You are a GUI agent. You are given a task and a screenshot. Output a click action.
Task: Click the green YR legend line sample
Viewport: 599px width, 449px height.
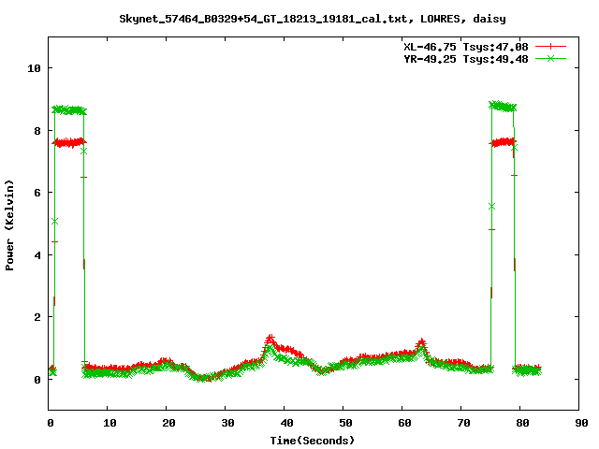click(550, 58)
